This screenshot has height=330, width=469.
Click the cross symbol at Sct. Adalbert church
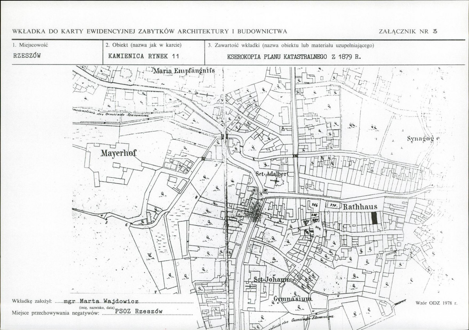point(277,182)
